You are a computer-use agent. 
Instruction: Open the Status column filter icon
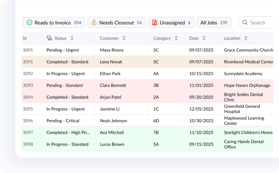[x=49, y=38]
